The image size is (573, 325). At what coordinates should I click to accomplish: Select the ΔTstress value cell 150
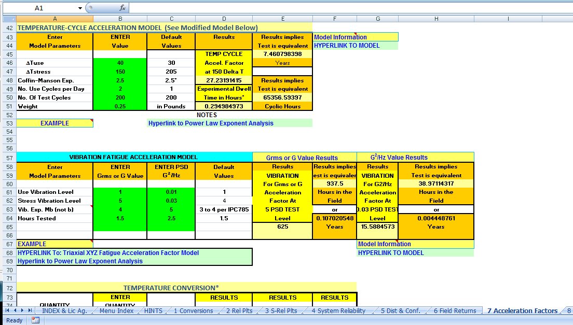(x=120, y=72)
